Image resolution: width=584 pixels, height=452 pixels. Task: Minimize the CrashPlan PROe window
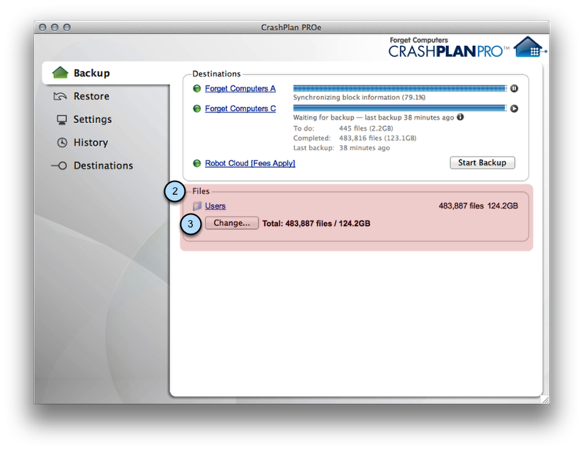coord(55,27)
